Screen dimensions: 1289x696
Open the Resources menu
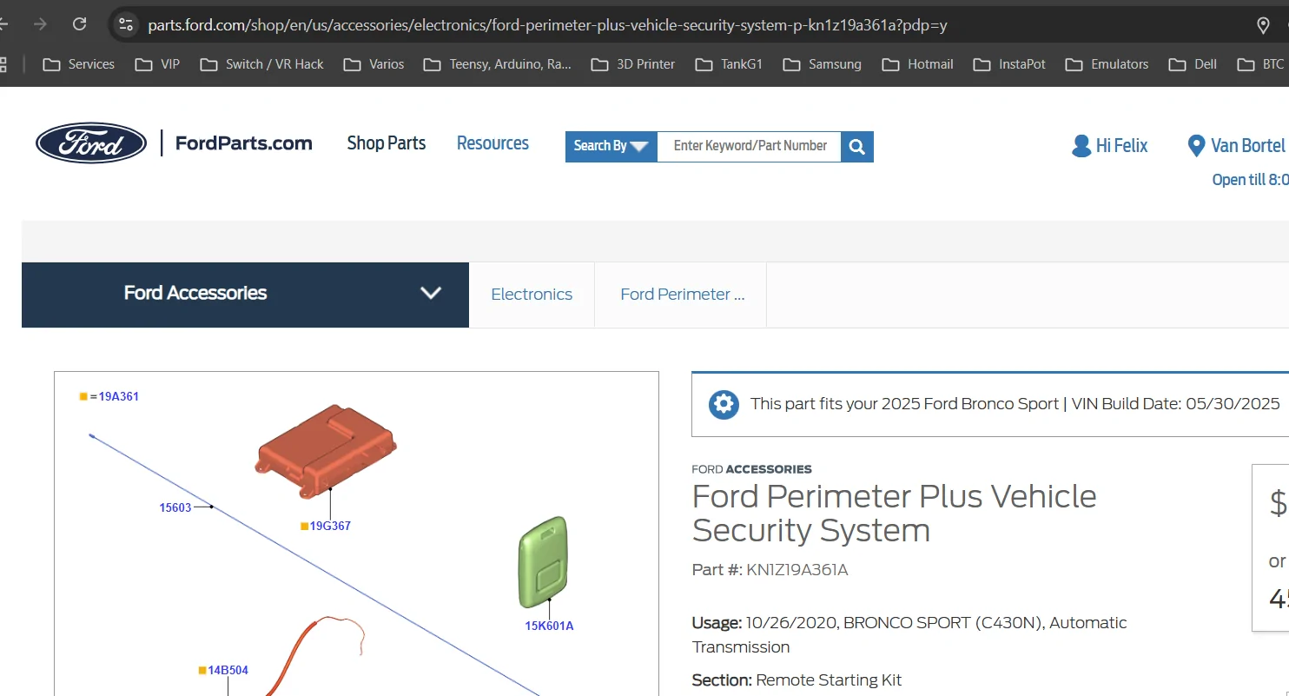pos(492,143)
